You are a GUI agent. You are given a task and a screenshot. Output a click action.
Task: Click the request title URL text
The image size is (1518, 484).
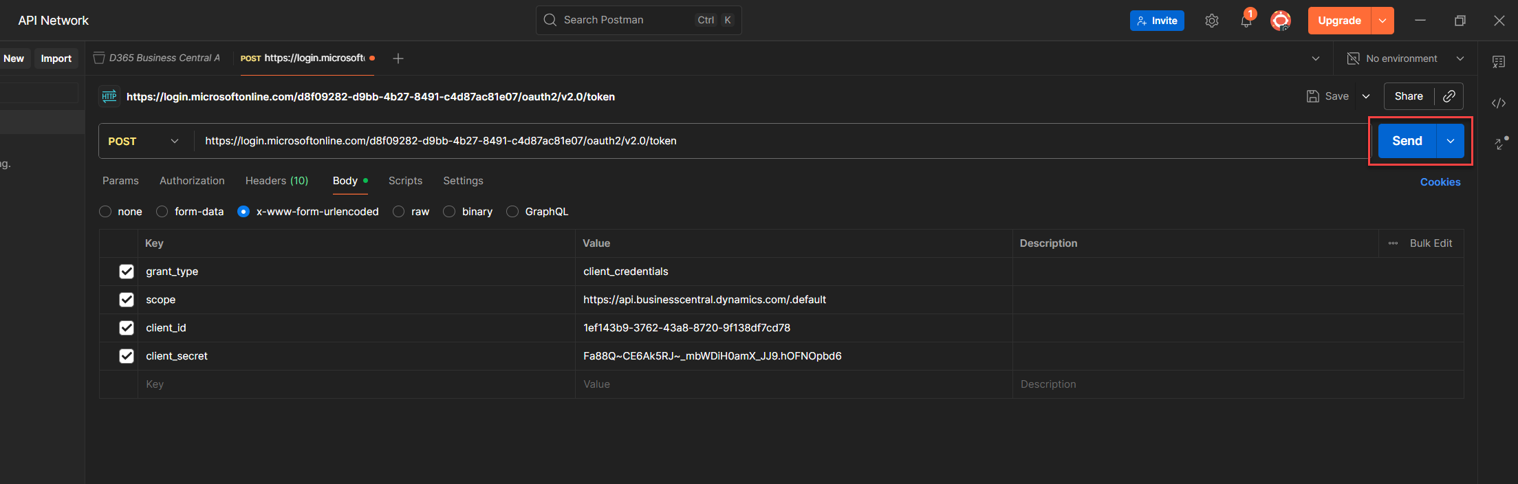click(x=371, y=97)
